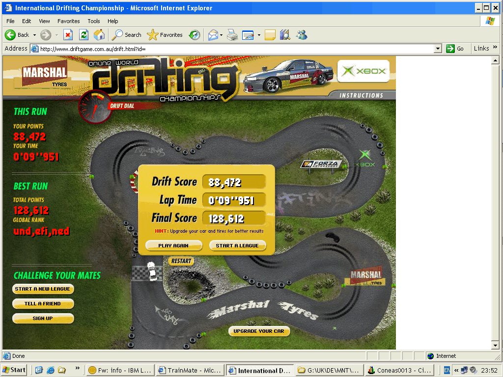Print the page with the printer icon
This screenshot has height=377, width=503.
(232, 35)
